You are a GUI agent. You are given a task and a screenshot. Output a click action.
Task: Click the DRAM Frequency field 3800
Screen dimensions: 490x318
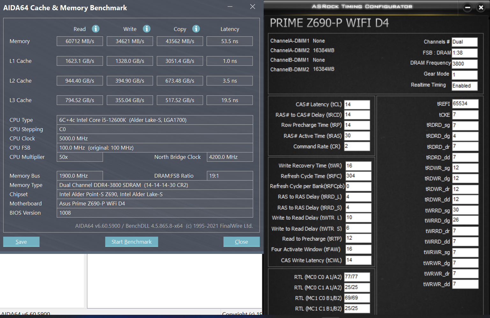coord(464,64)
